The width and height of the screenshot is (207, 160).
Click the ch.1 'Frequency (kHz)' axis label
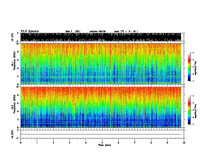tap(14, 61)
